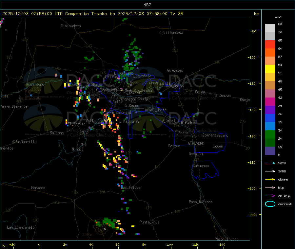
Task: Click the 54 dBZ yellow color swatch
Action: coord(270,69)
